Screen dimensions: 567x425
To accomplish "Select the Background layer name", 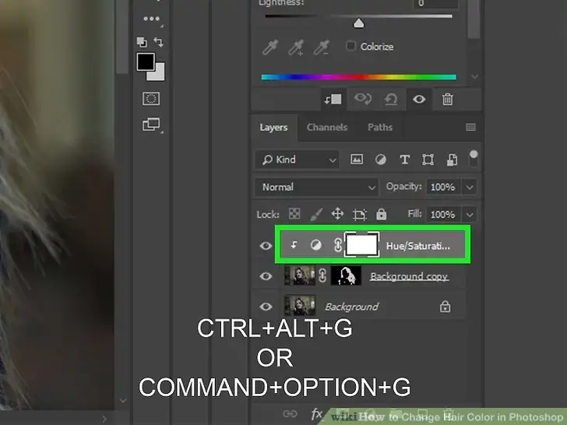I will click(x=351, y=307).
